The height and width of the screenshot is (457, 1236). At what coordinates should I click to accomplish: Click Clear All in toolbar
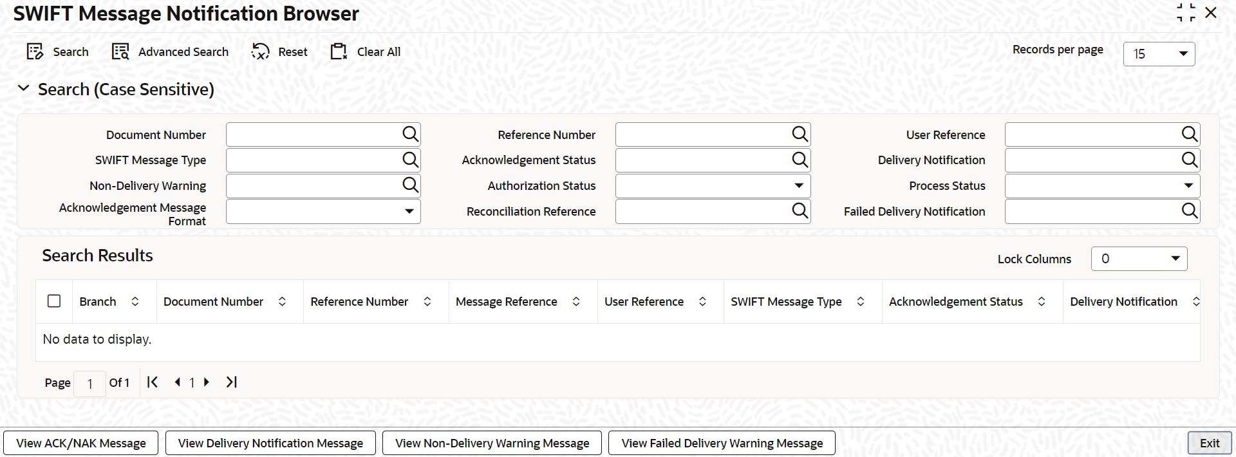click(x=365, y=51)
